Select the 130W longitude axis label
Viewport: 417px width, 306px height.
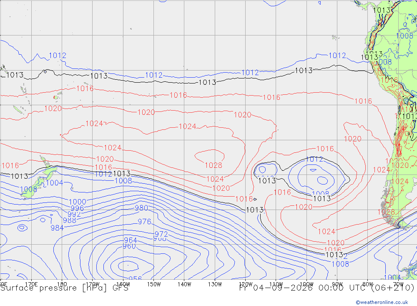[x=215, y=284]
